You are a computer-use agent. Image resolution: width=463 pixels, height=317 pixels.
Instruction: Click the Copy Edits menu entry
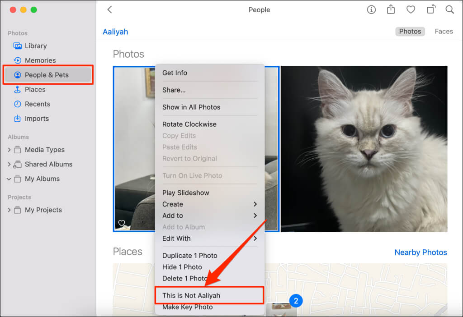point(209,136)
